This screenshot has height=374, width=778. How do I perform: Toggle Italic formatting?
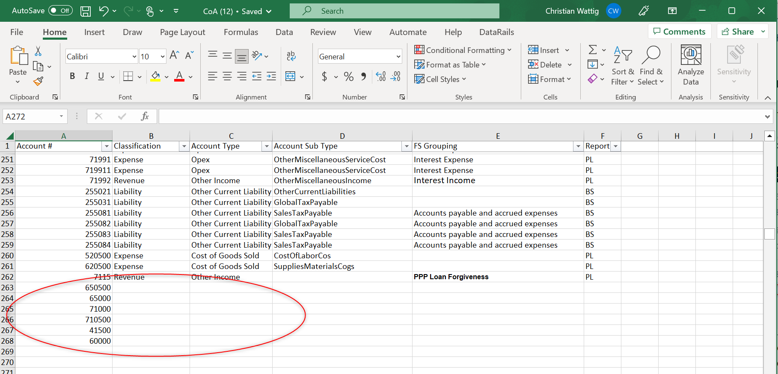(x=86, y=76)
